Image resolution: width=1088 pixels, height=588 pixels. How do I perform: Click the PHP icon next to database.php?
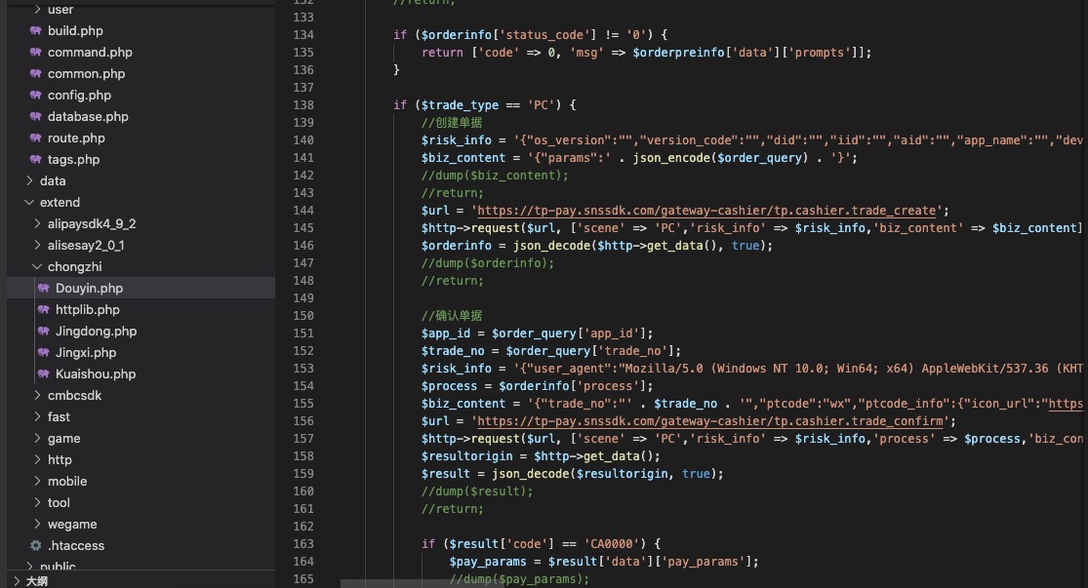[36, 117]
